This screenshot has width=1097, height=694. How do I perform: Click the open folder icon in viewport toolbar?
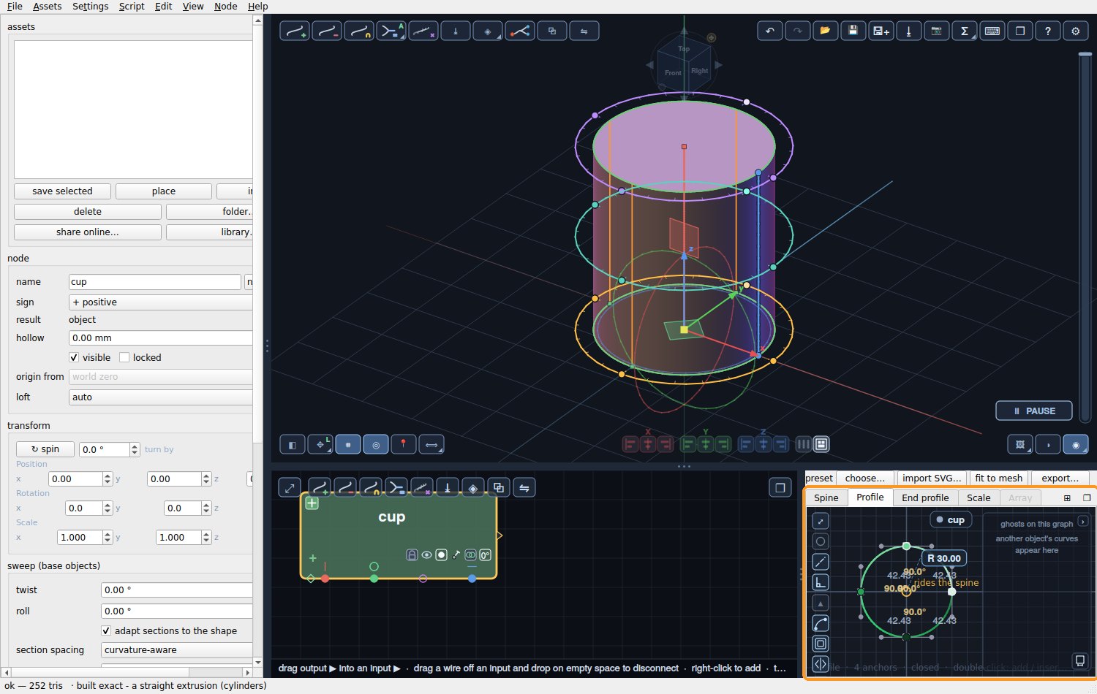825,31
